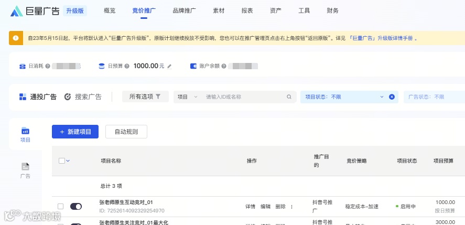Click the 稳定成本-加速 cell
465x225 pixels.
click(x=362, y=207)
